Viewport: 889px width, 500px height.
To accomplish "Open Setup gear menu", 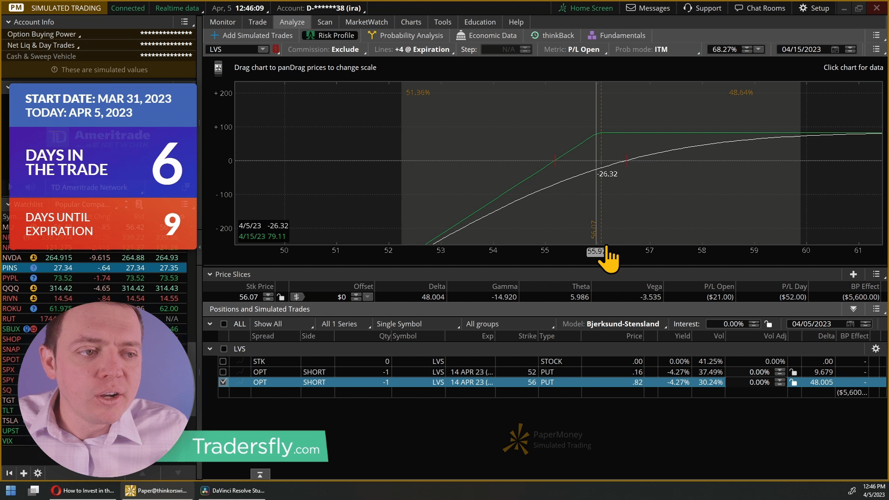I will (814, 8).
